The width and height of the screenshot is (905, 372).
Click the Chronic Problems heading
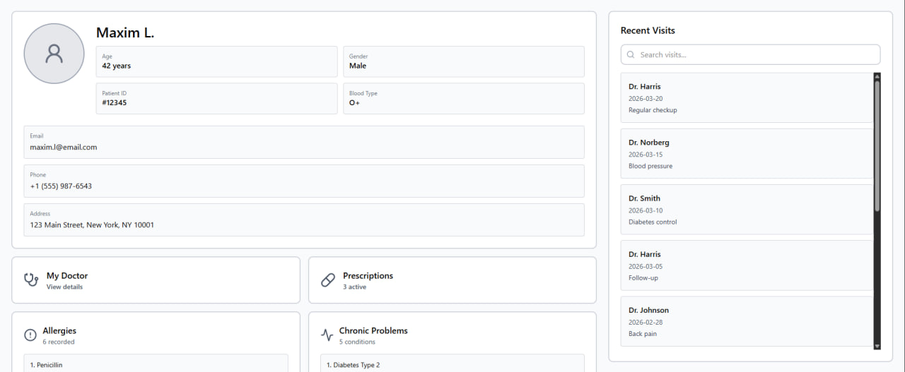pyautogui.click(x=373, y=330)
